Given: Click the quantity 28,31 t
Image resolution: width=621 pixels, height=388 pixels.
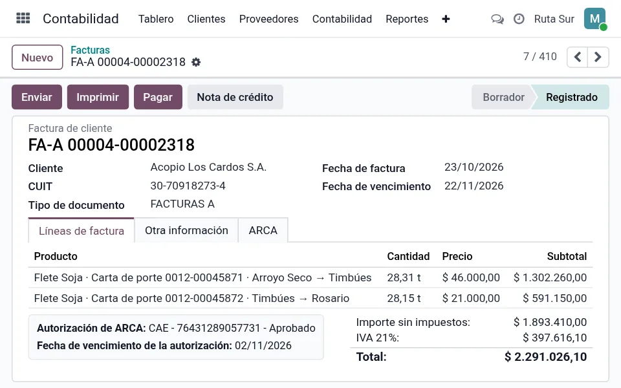Looking at the screenshot, I should click(404, 277).
